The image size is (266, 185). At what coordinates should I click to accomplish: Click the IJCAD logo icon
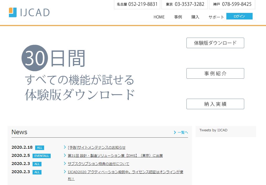tap(13, 12)
